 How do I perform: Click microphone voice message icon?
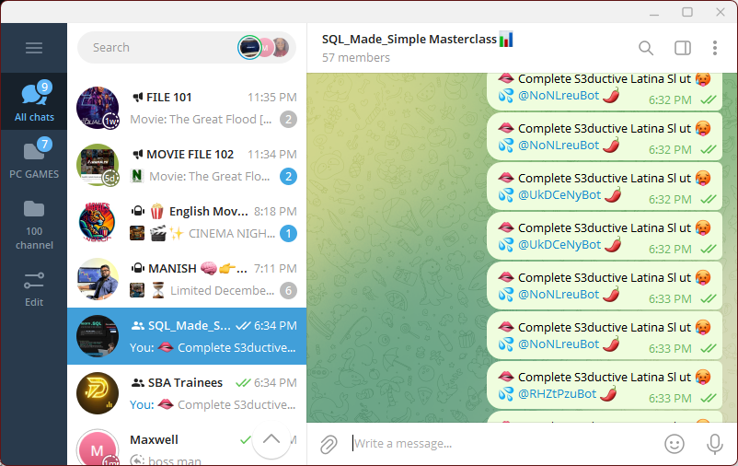pos(714,444)
